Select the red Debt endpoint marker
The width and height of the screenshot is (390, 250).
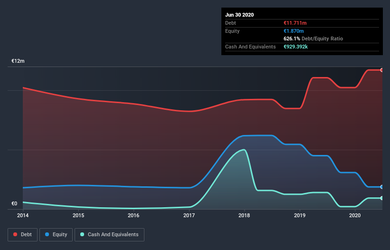point(382,70)
